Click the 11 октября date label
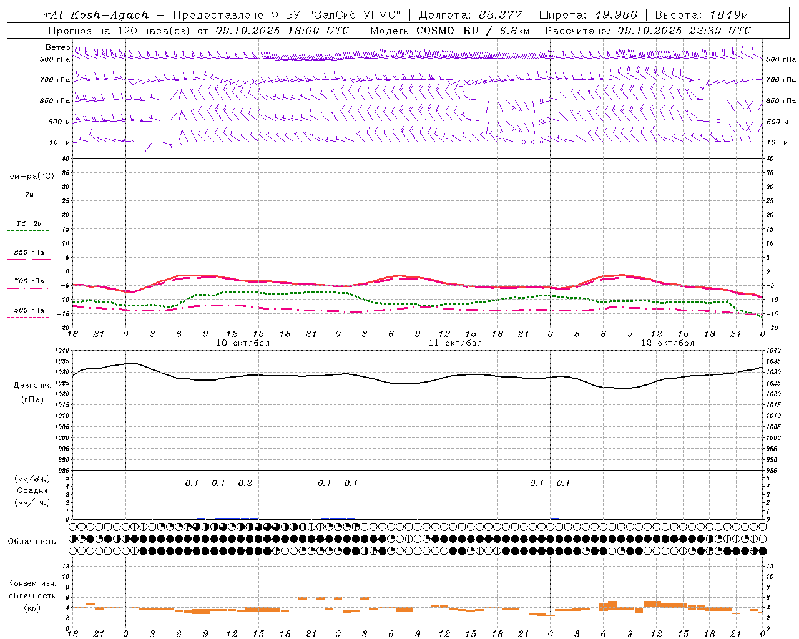Viewport: 799px width, 639px height. click(455, 343)
